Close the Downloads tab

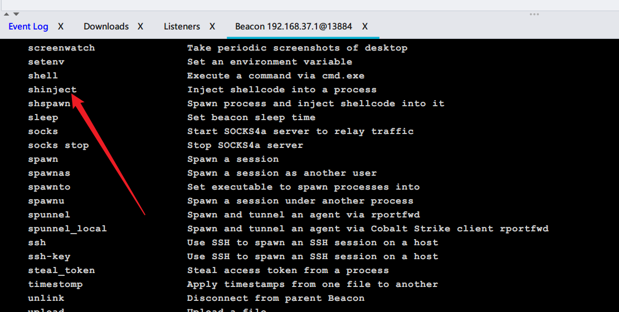point(140,26)
